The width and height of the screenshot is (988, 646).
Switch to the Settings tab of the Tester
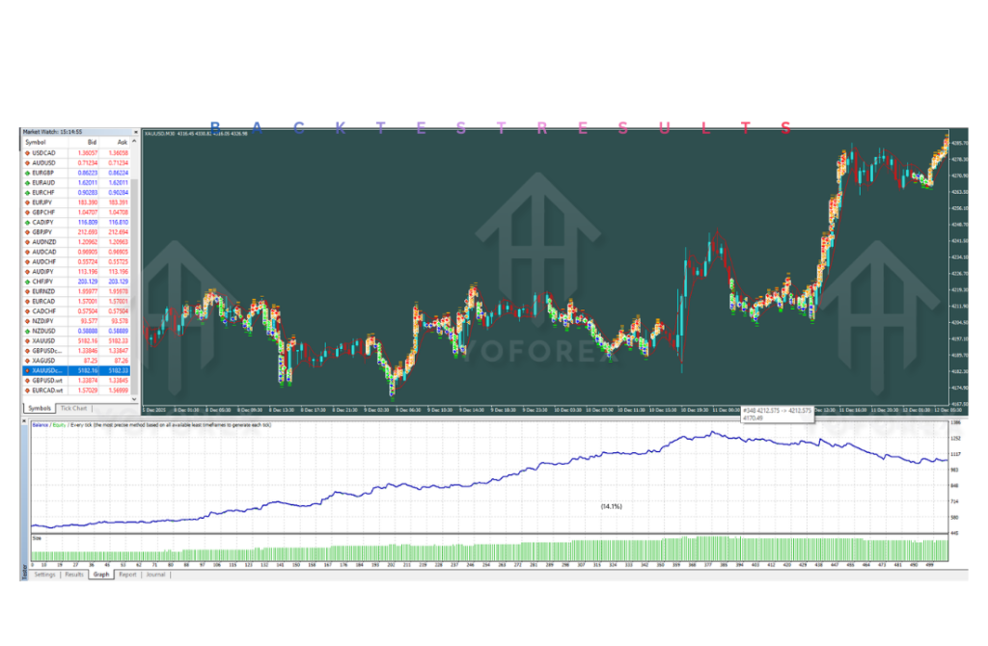[43, 575]
